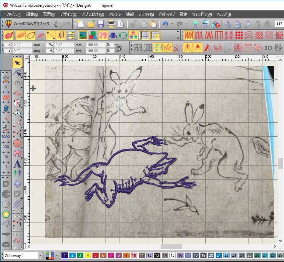Open the 編集 (Edit) menu
Screen dimensions: 284x262
coord(32,14)
